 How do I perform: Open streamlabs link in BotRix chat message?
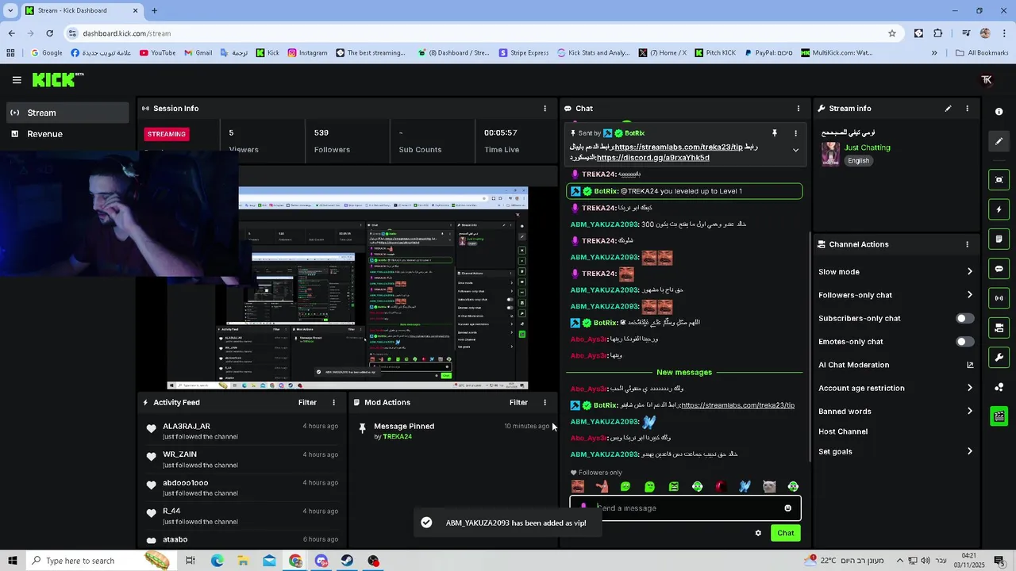pos(737,405)
